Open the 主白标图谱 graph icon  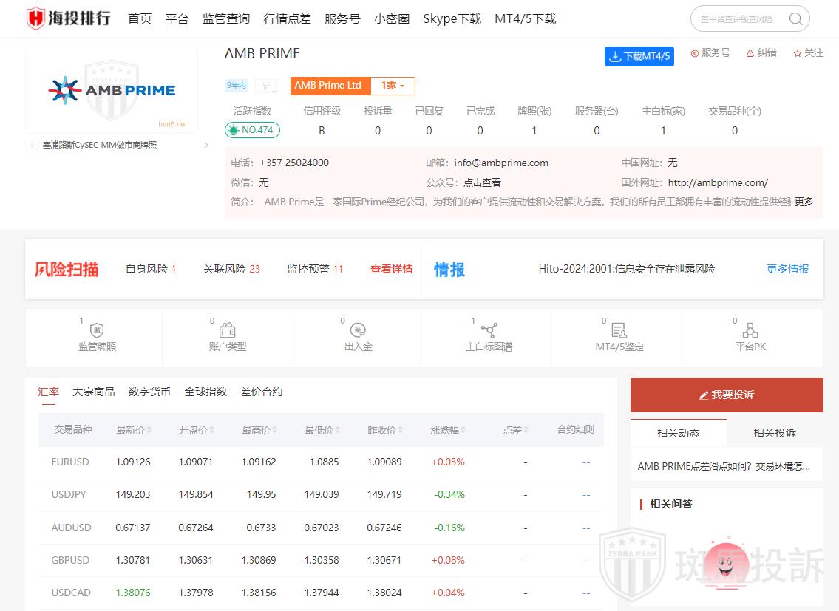point(489,330)
